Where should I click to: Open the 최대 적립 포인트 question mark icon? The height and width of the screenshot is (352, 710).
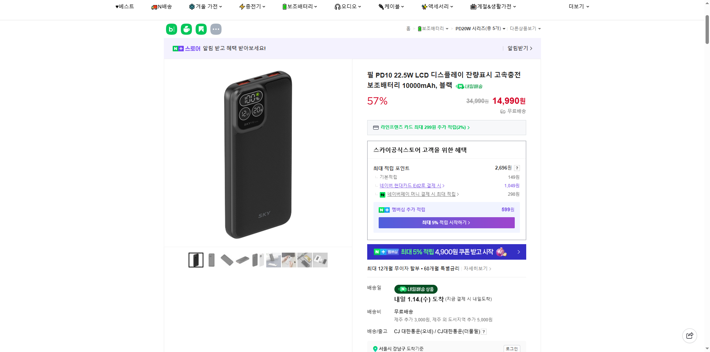(x=517, y=168)
